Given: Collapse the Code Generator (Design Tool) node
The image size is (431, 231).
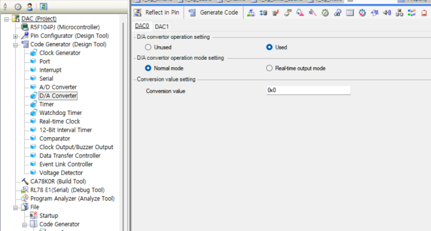Looking at the screenshot, I should click(16, 45).
